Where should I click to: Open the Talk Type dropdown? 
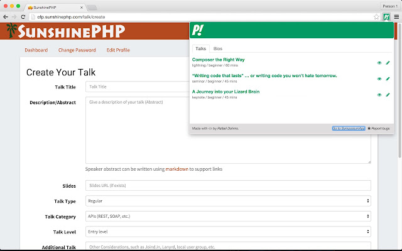tap(228, 201)
